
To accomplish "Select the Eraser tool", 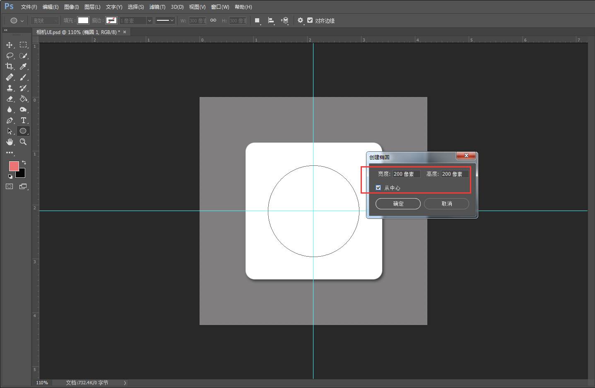I will point(10,99).
